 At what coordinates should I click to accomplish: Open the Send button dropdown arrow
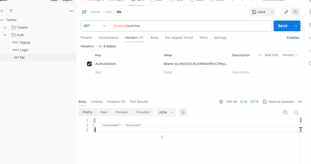pos(296,26)
